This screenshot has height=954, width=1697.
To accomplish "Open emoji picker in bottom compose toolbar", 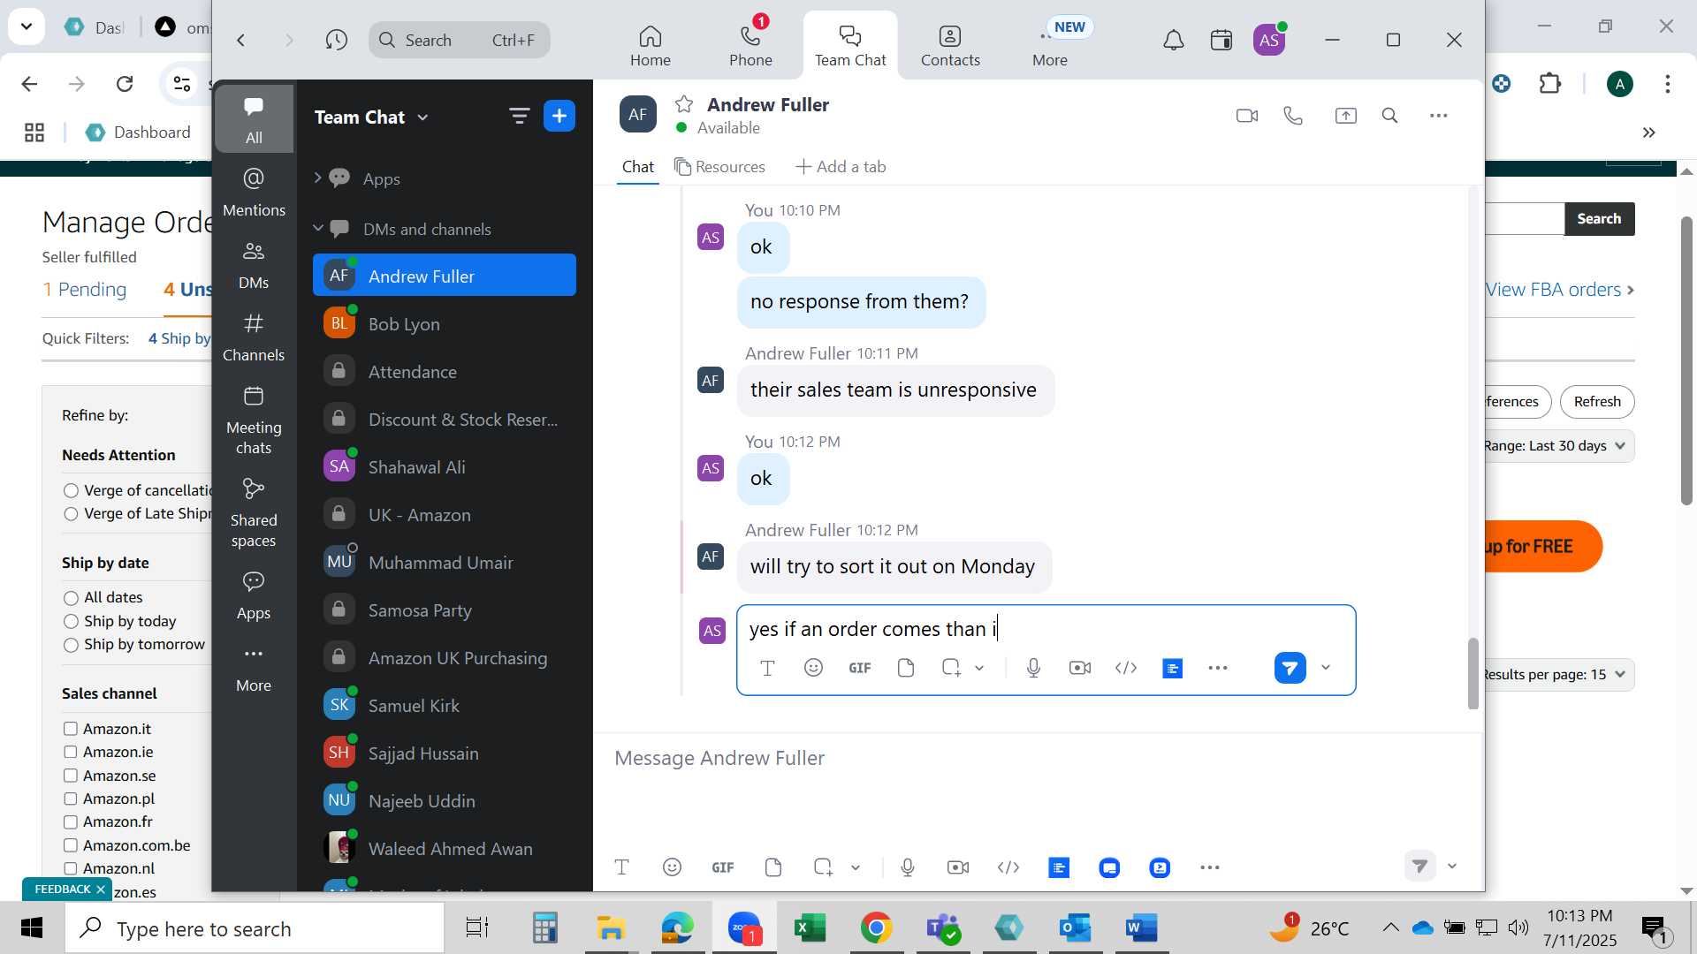I will click(672, 867).
